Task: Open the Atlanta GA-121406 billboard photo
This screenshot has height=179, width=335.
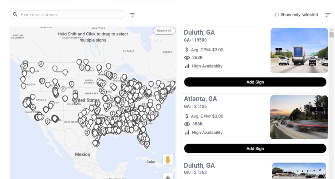Action: (x=299, y=117)
